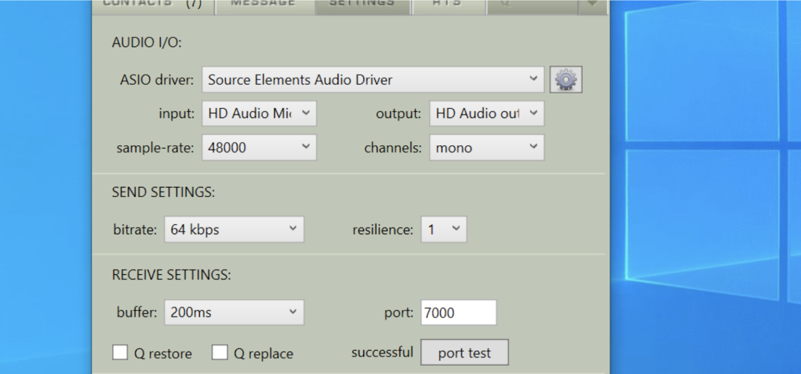The height and width of the screenshot is (374, 801).
Task: Tick the Q replace checkbox
Action: (x=220, y=353)
